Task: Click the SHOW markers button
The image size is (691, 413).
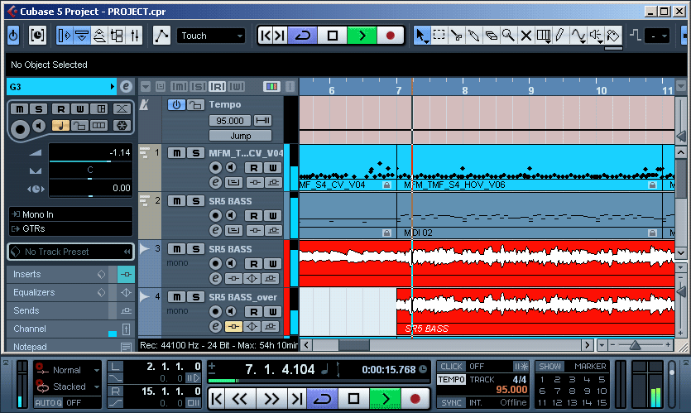Action: 549,367
